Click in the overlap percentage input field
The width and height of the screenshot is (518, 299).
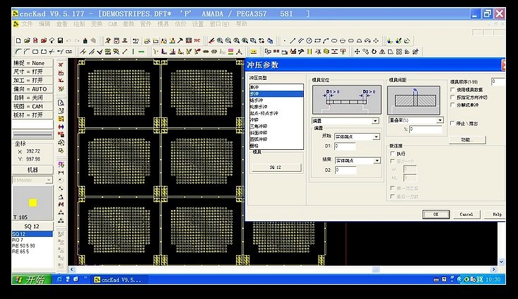click(425, 129)
